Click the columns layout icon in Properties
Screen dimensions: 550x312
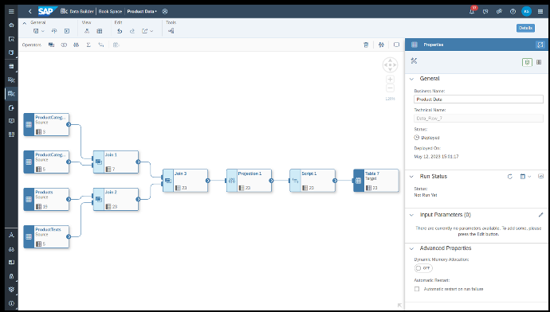tap(539, 62)
